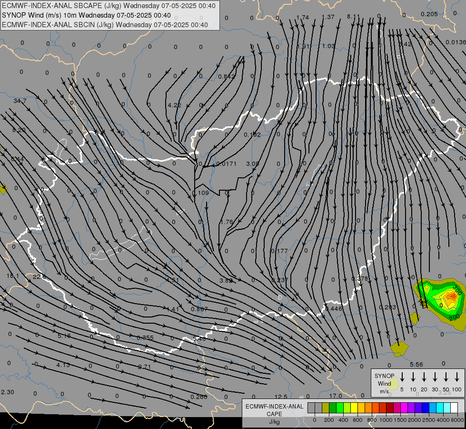Pick the bright cyan CAPE legend swatch
The image size is (466, 429).
click(440, 408)
